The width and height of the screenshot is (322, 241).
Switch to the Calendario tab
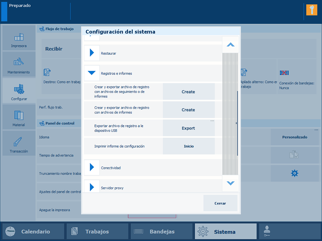click(33, 231)
